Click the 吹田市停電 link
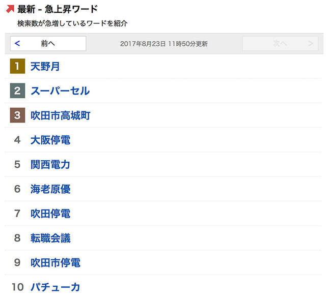 coord(55,262)
